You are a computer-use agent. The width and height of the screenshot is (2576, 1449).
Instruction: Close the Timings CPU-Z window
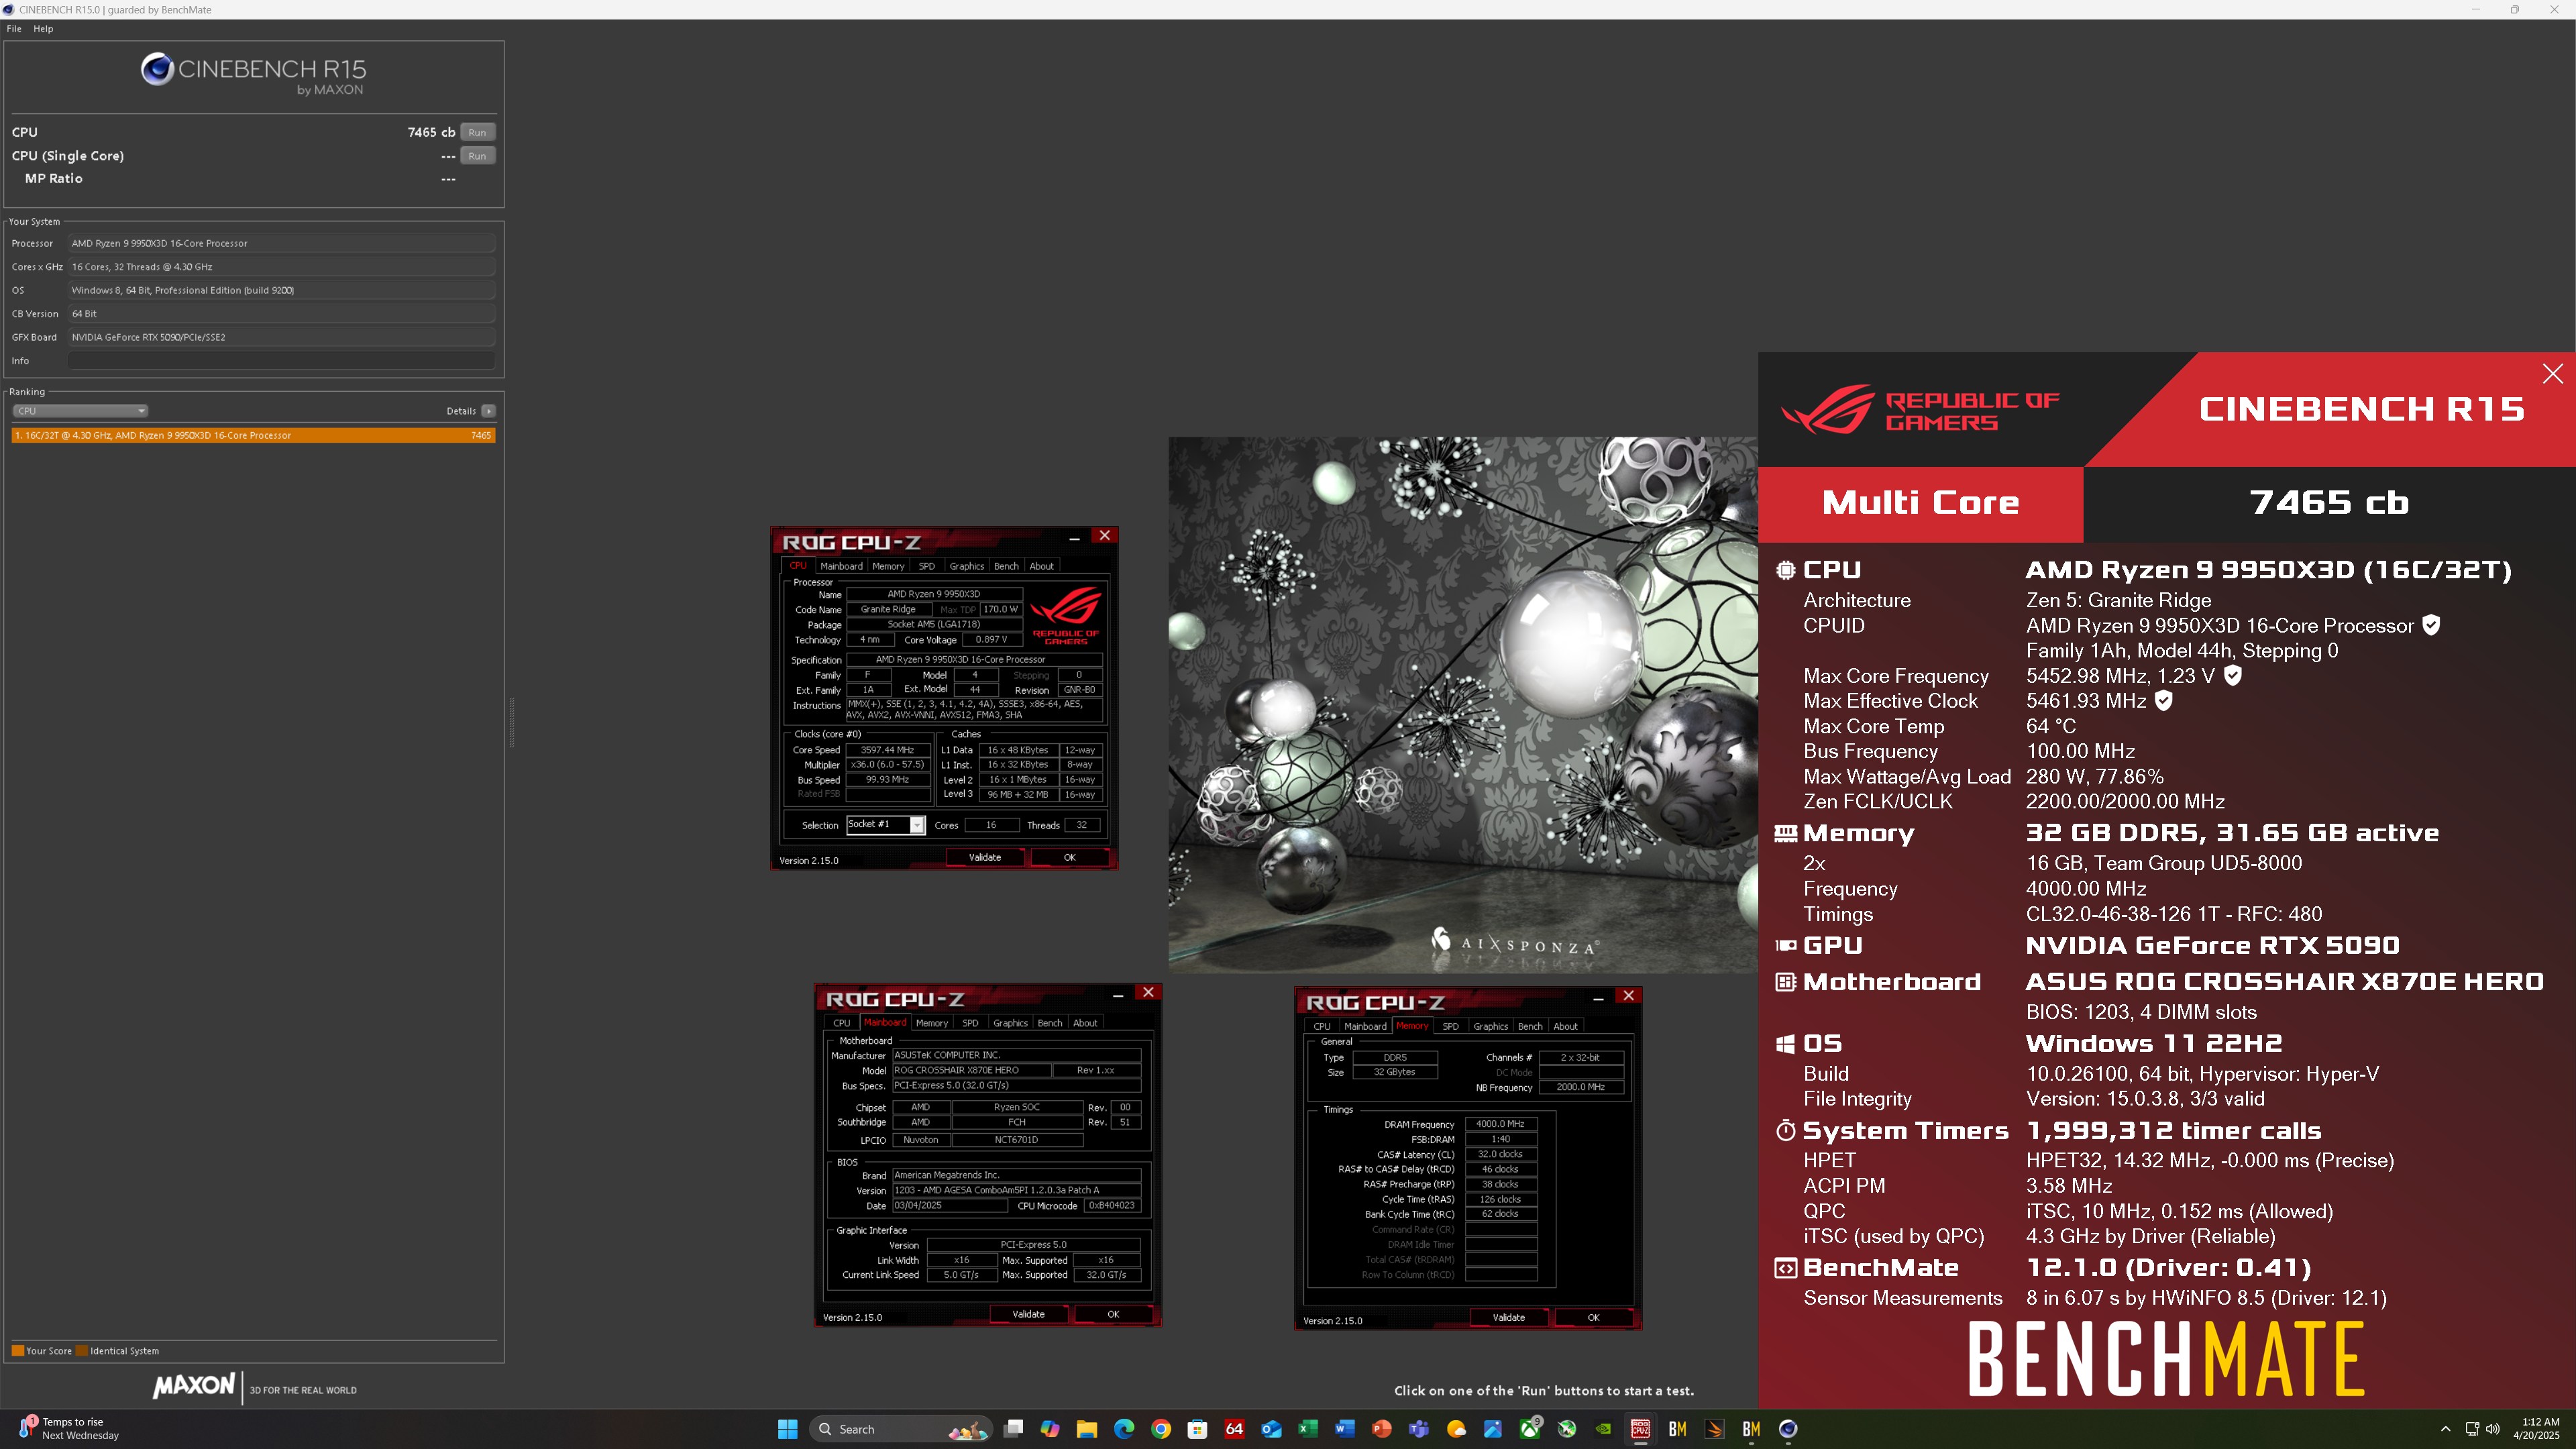[x=1628, y=996]
